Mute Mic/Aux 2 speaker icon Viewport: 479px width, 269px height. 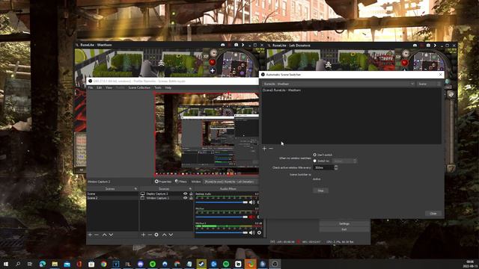[x=251, y=232]
